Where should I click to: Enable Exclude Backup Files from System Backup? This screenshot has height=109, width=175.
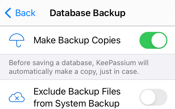pyautogui.click(x=153, y=97)
